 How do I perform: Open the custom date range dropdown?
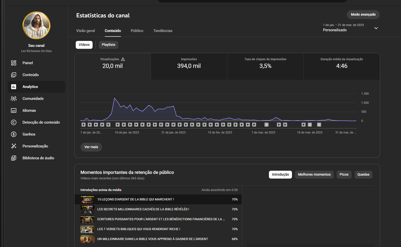(350, 28)
